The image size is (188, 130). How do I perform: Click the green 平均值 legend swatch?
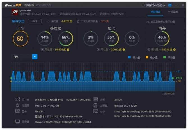pos(165,57)
